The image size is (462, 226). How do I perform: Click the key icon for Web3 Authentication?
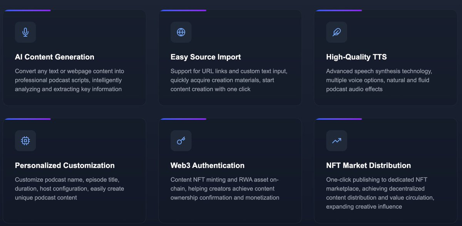181,141
